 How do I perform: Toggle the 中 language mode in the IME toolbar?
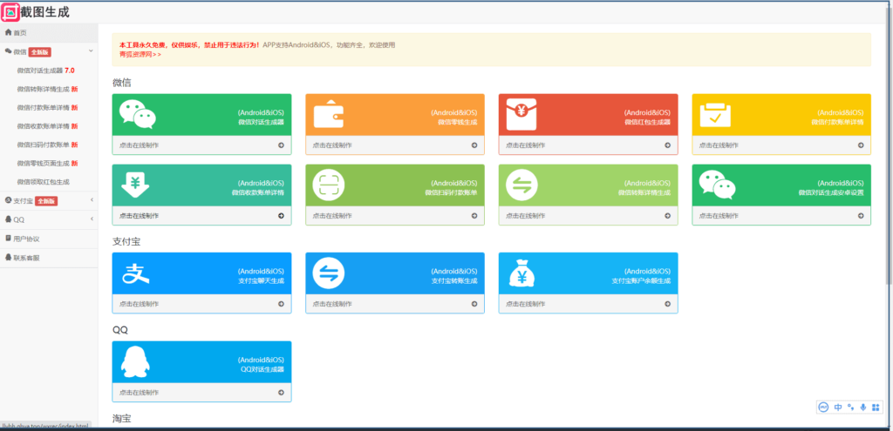(x=838, y=407)
